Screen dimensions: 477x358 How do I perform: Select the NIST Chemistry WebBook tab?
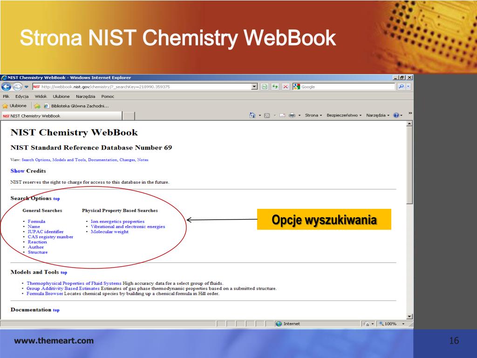coord(61,116)
